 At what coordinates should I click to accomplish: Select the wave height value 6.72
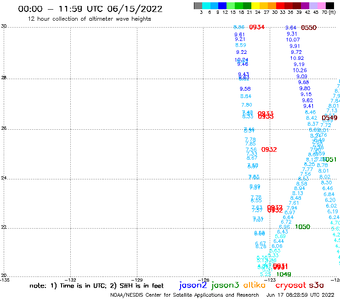click(286, 222)
